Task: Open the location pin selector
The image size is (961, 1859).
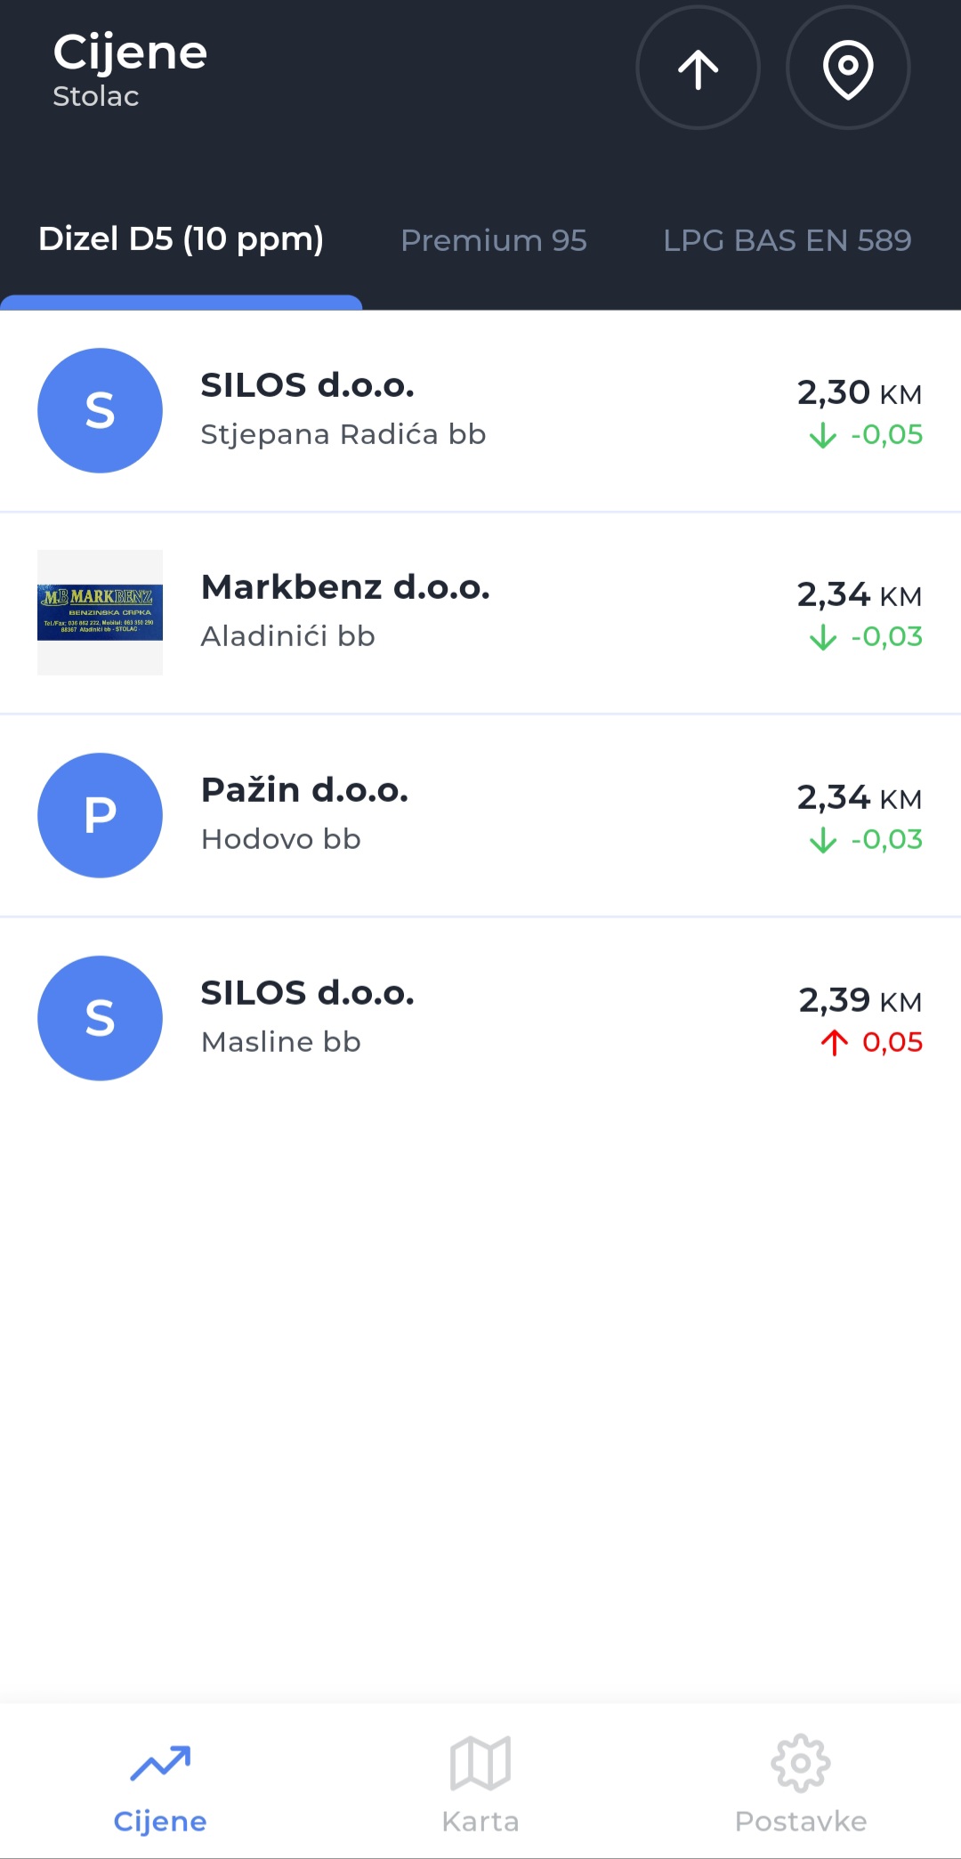Action: tap(847, 69)
